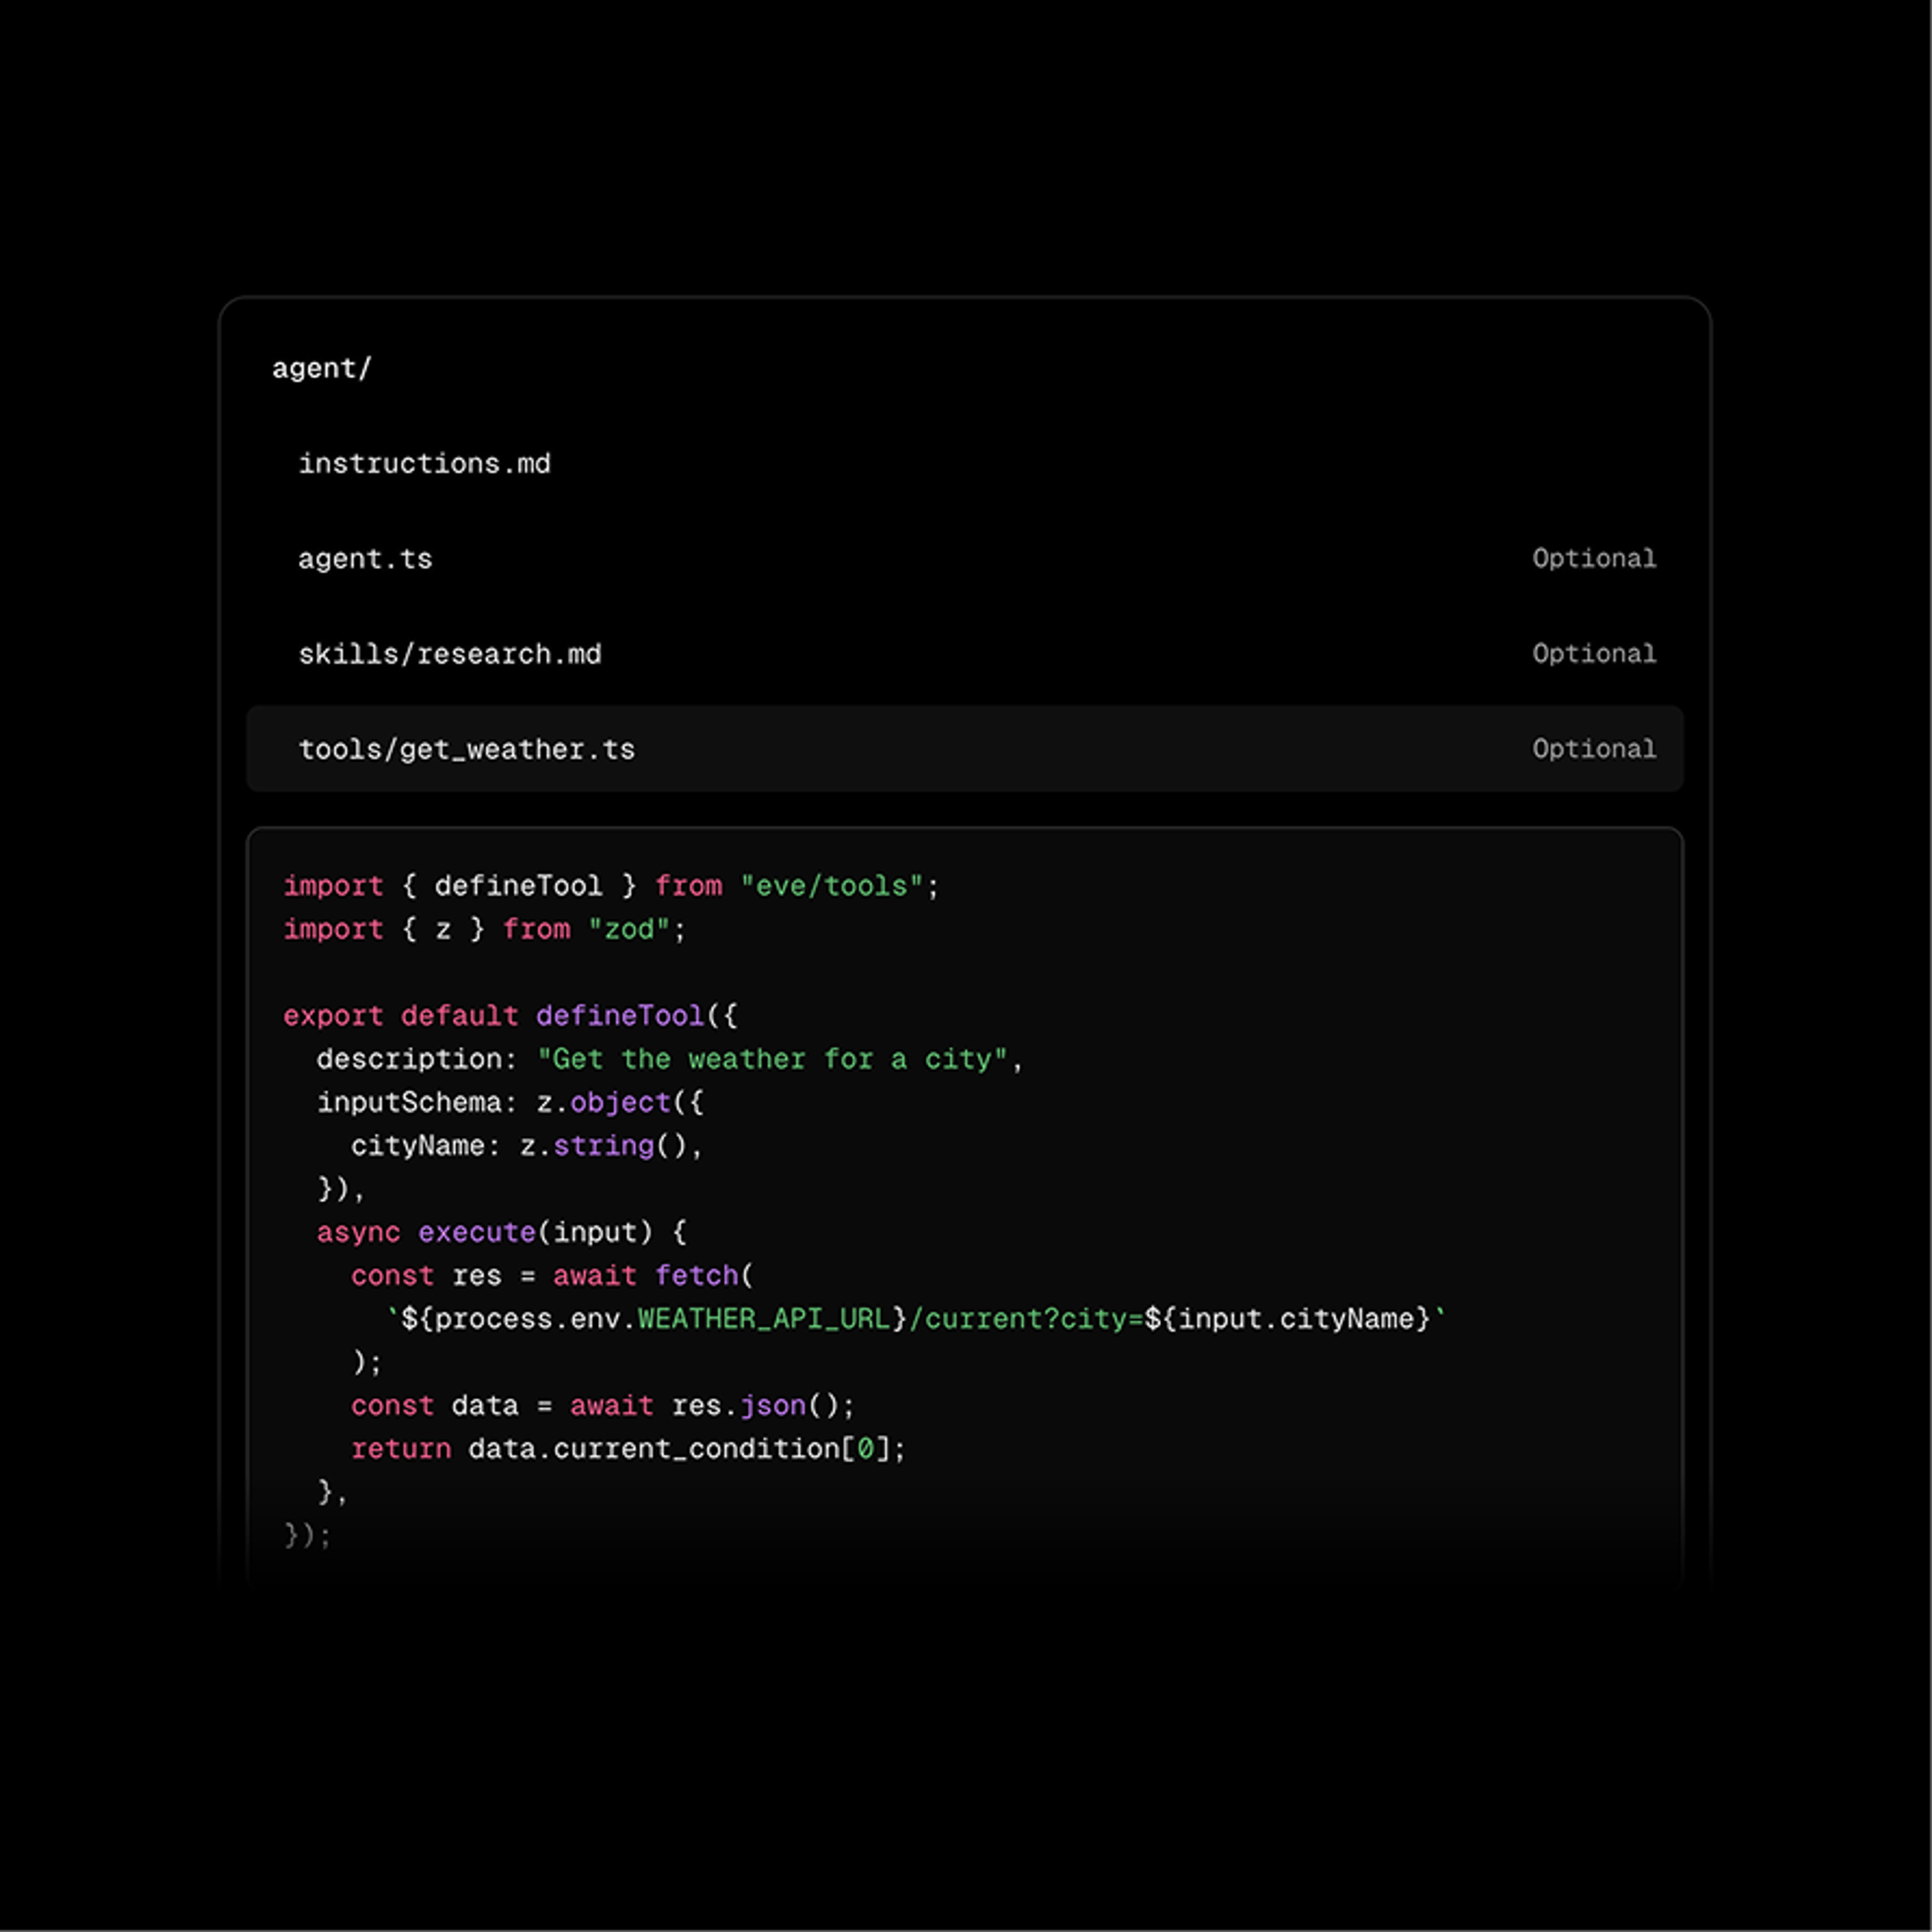Open the instructions.md file row
Viewport: 1932px width, 1932px height.
(965, 463)
